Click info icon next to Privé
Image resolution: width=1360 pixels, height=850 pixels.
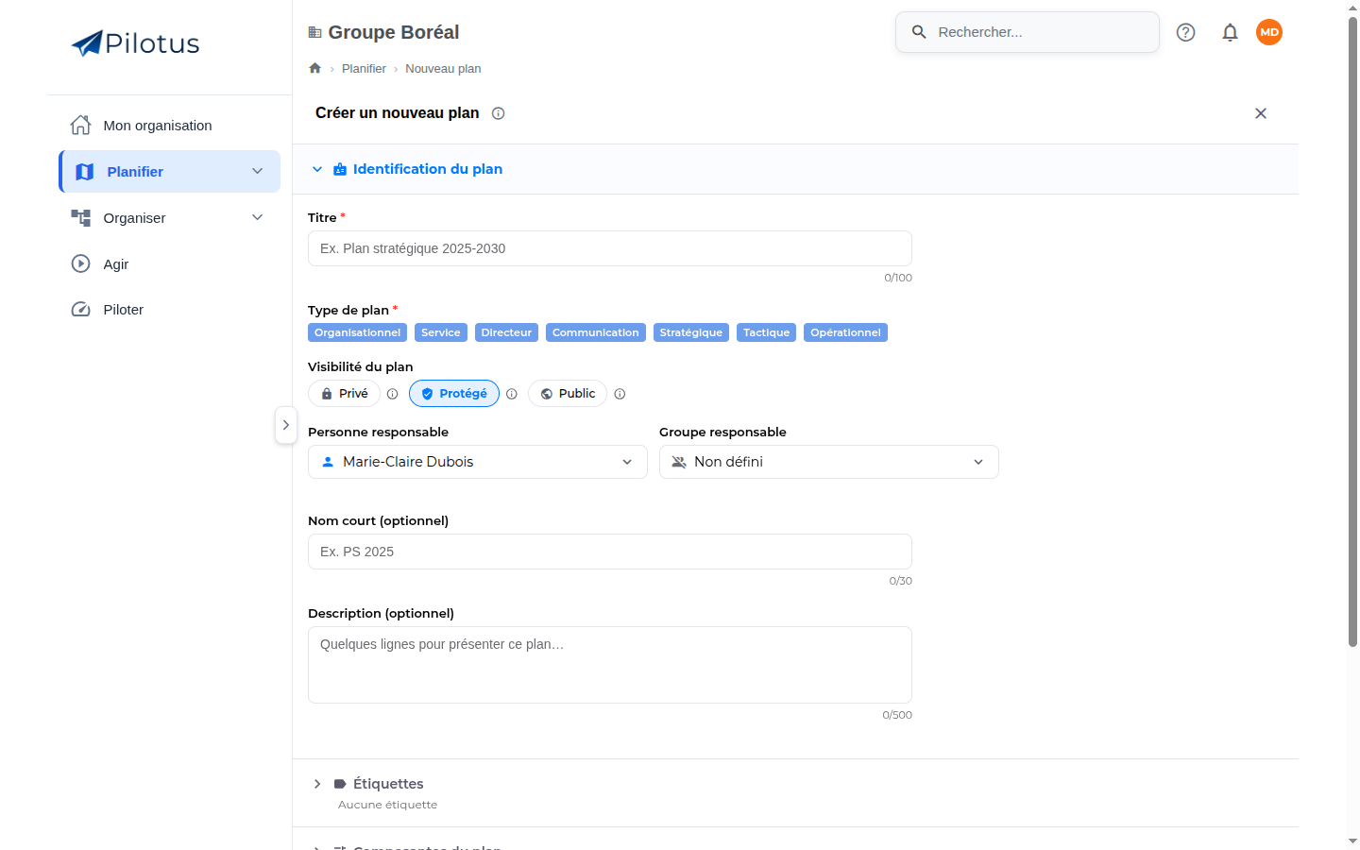(x=392, y=394)
